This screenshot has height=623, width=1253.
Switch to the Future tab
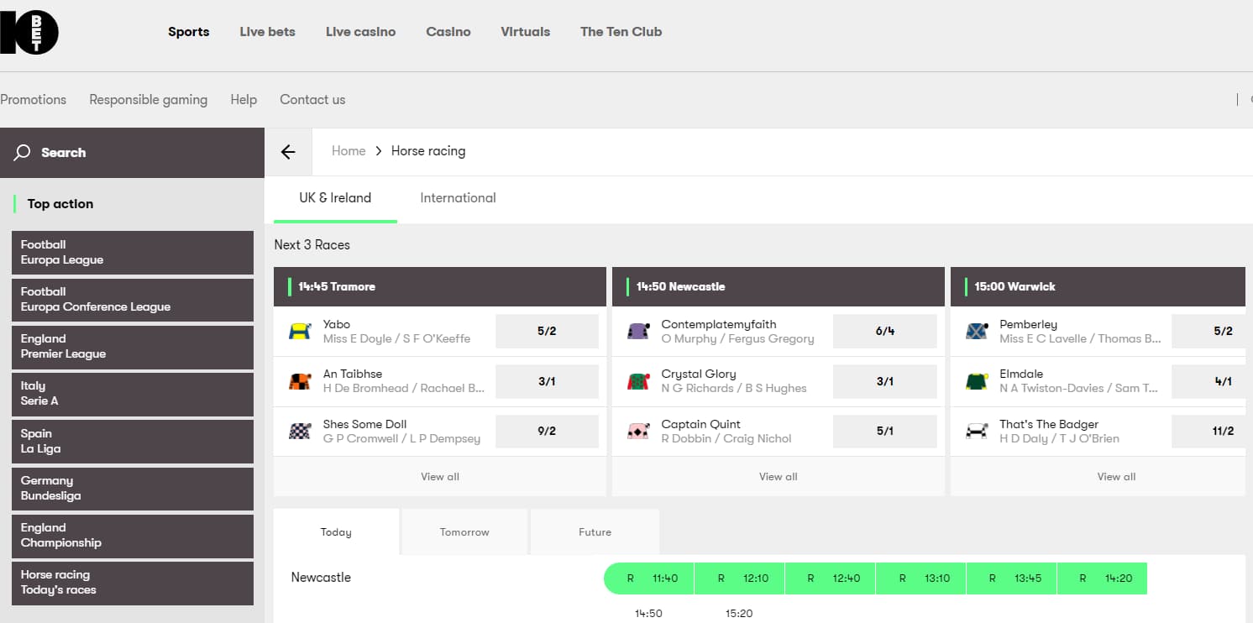tap(595, 531)
